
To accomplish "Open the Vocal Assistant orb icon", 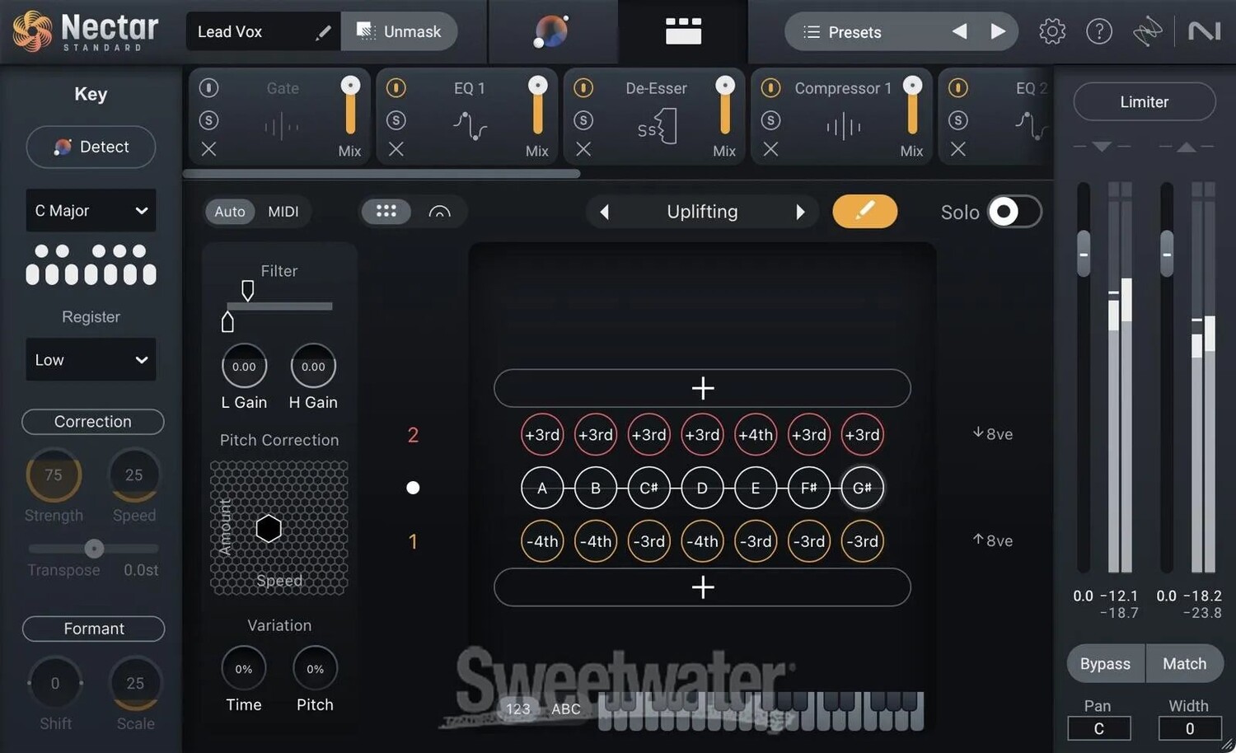I will 550,32.
